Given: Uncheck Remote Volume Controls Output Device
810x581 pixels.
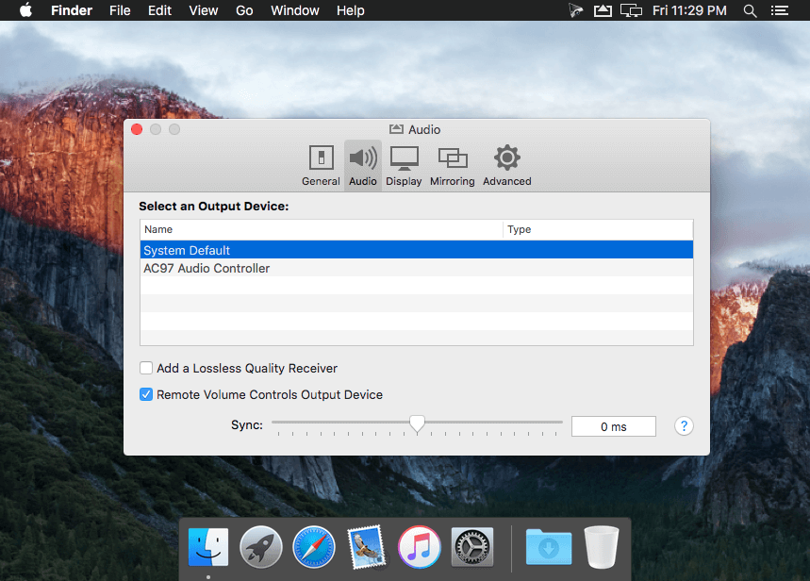Looking at the screenshot, I should [x=146, y=395].
